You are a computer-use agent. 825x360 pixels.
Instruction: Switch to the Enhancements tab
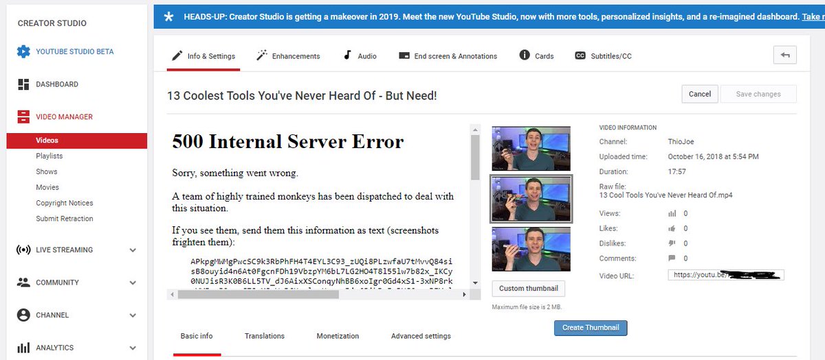[288, 56]
